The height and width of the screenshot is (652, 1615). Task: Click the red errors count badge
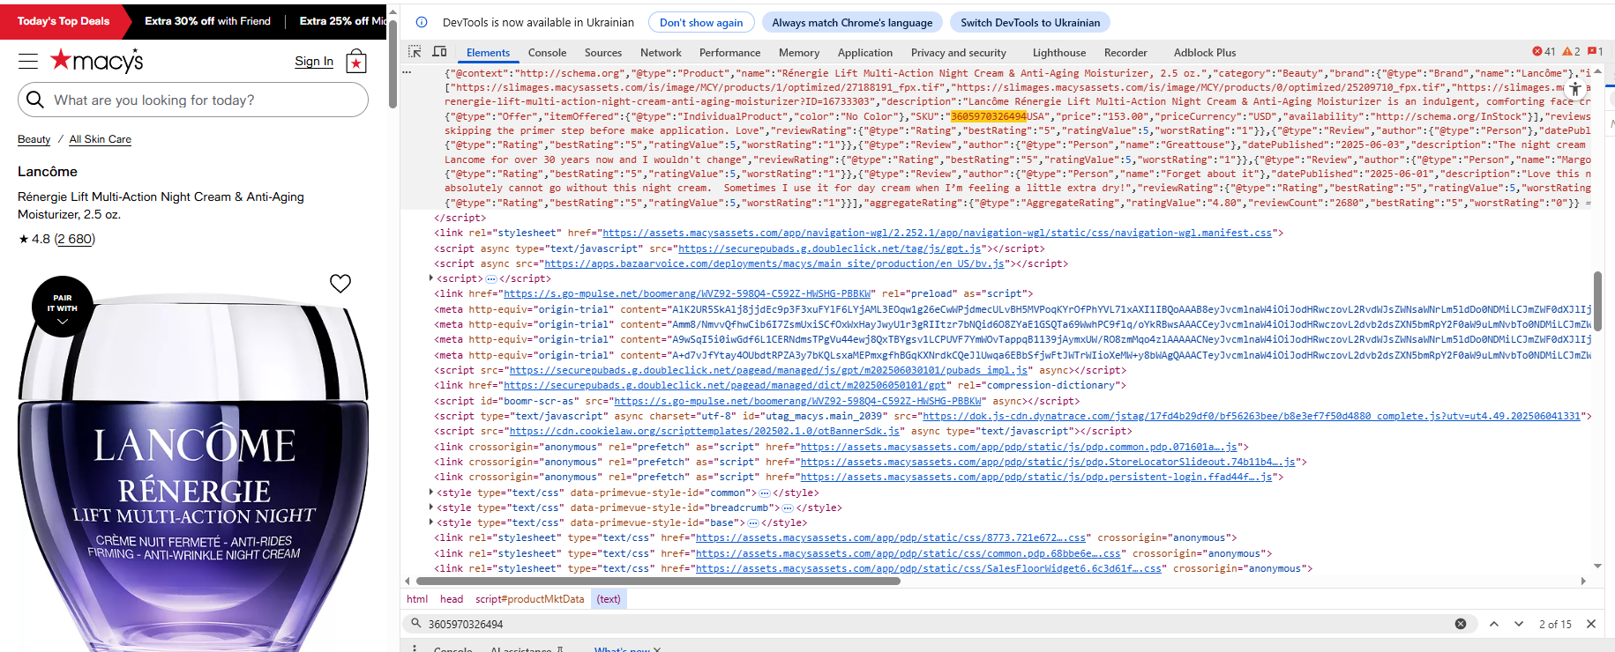click(1544, 52)
